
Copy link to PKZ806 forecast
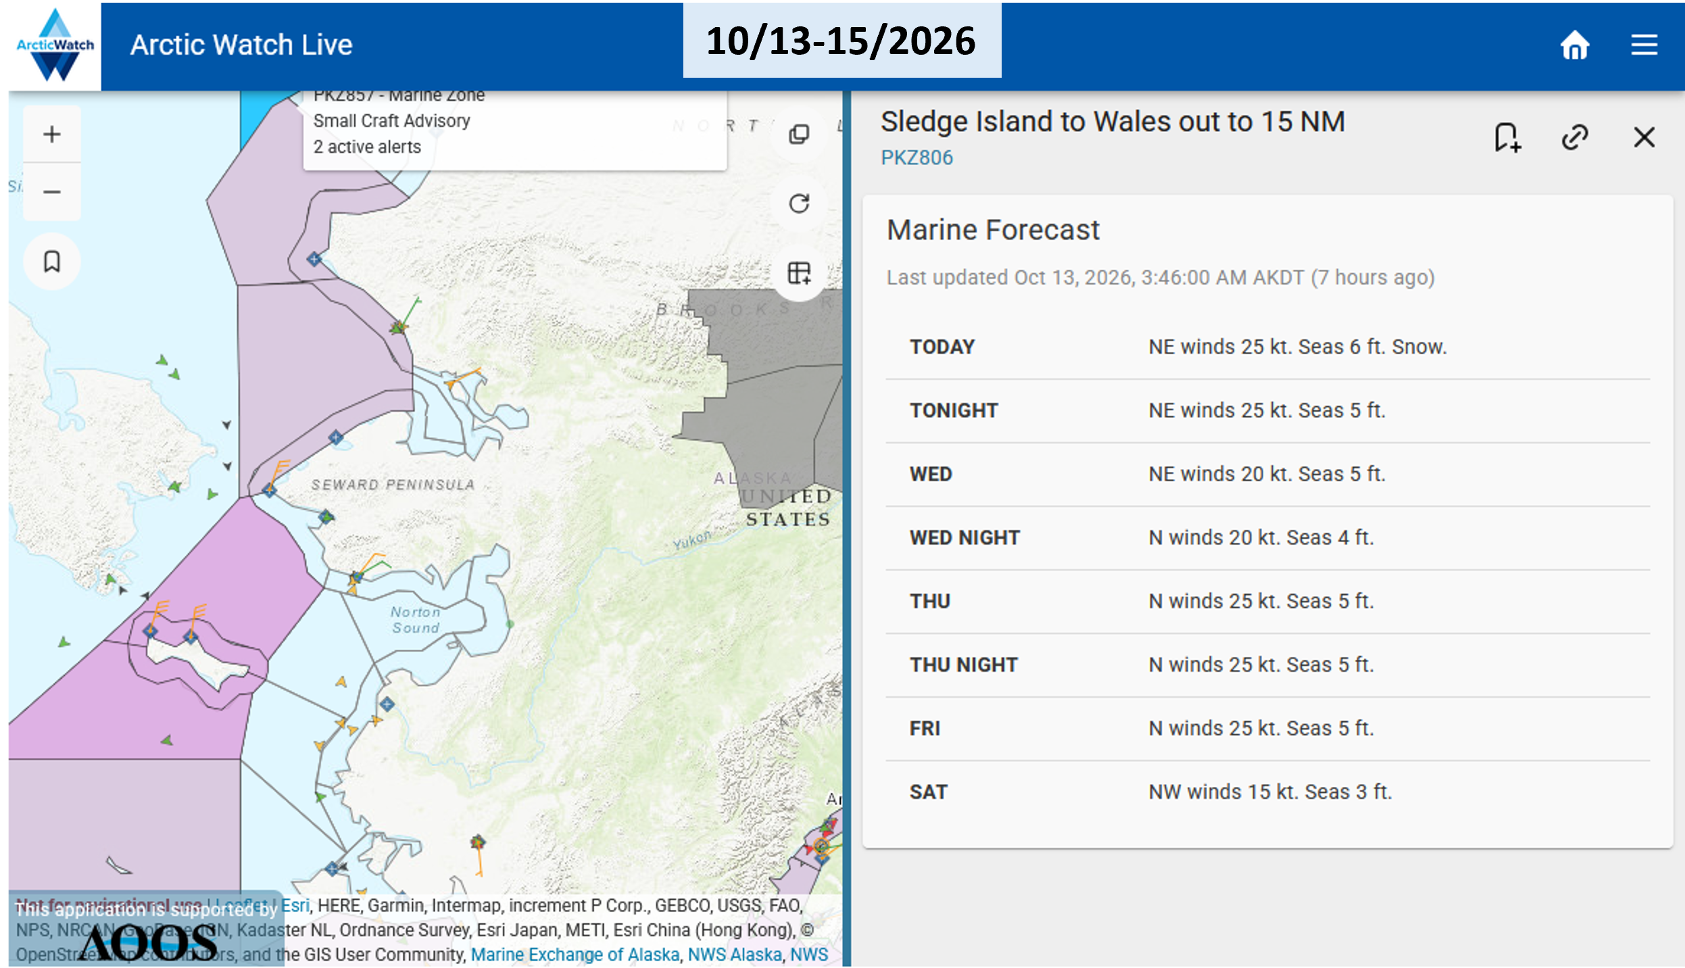(x=1575, y=137)
